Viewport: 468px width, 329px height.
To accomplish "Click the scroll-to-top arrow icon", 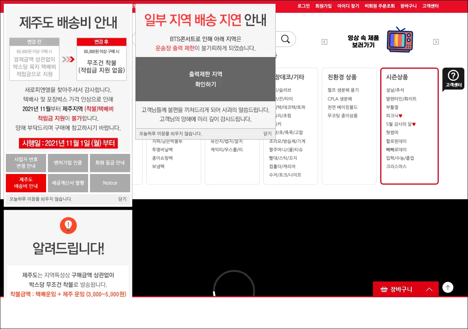I will (x=448, y=287).
